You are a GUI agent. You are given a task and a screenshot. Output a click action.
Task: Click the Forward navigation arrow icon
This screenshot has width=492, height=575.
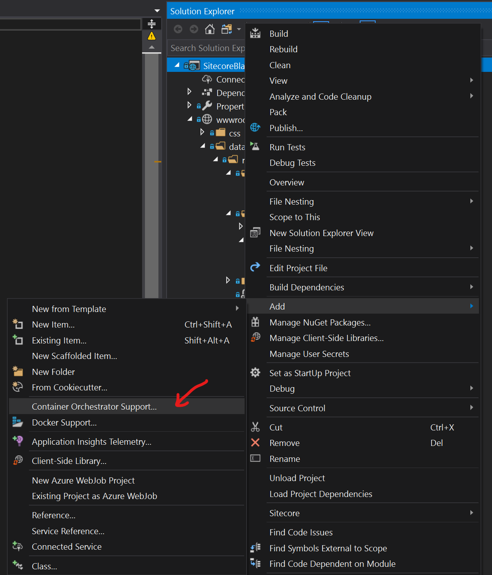pos(194,29)
